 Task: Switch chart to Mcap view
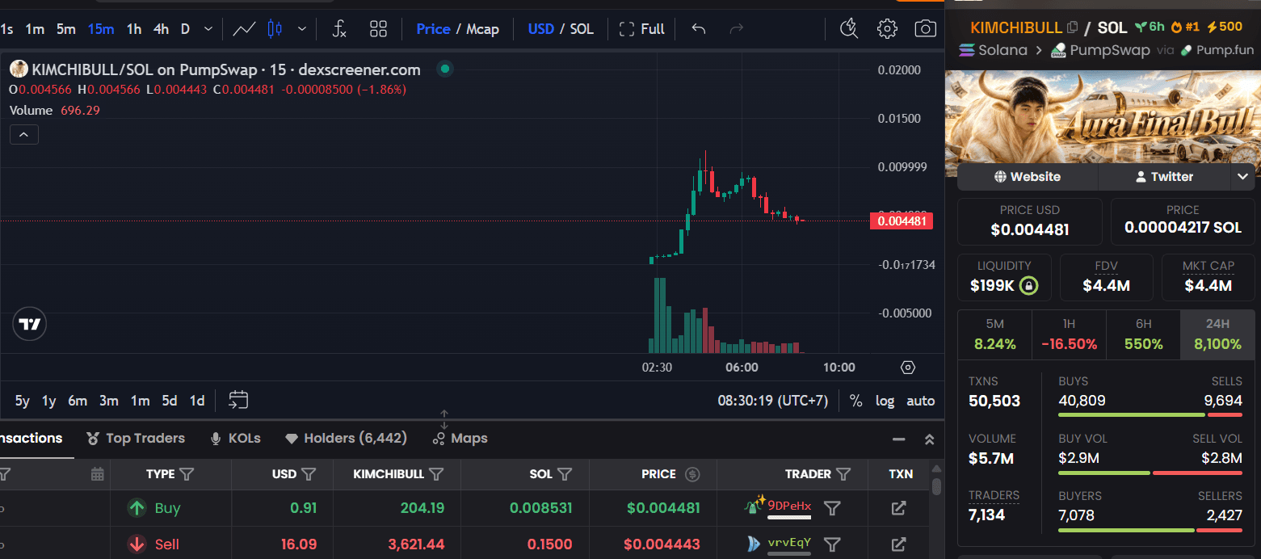click(482, 29)
